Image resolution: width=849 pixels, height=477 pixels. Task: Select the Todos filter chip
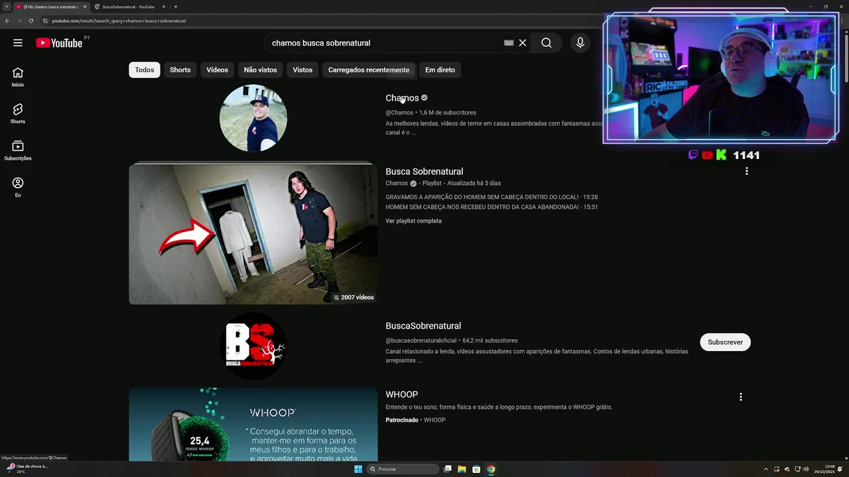coord(145,70)
